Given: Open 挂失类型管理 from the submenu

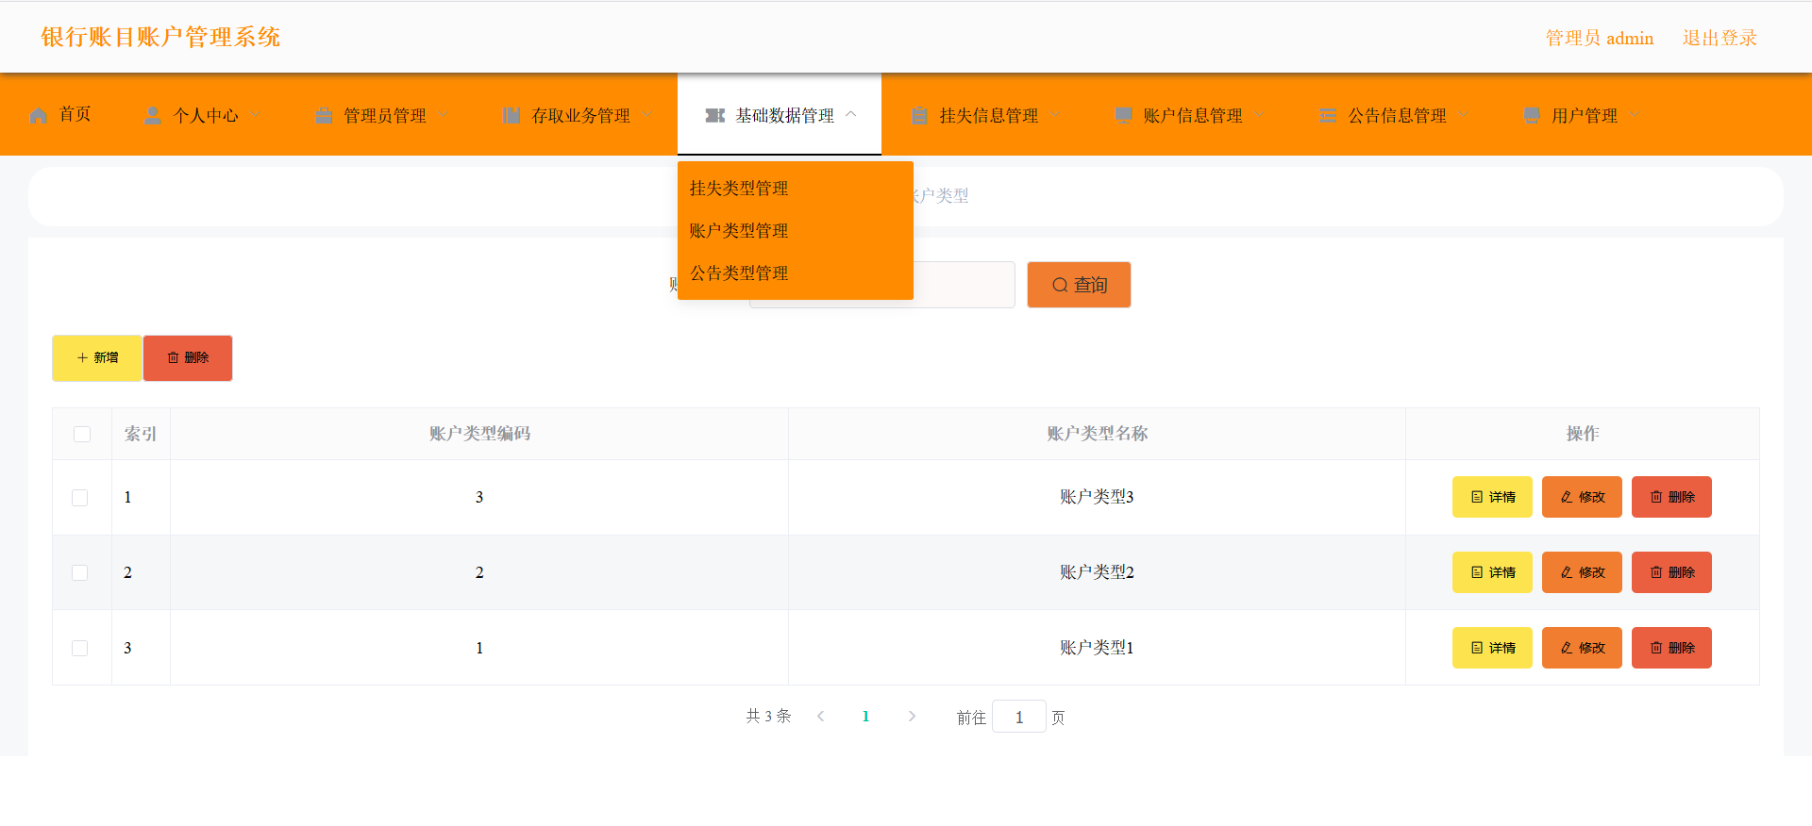Looking at the screenshot, I should [x=739, y=189].
